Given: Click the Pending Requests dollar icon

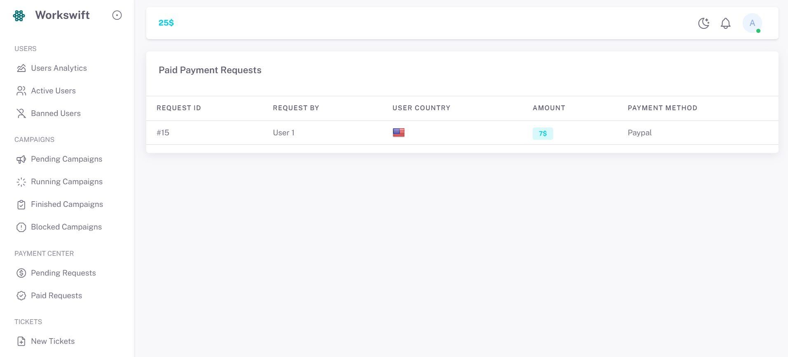Looking at the screenshot, I should coord(21,273).
